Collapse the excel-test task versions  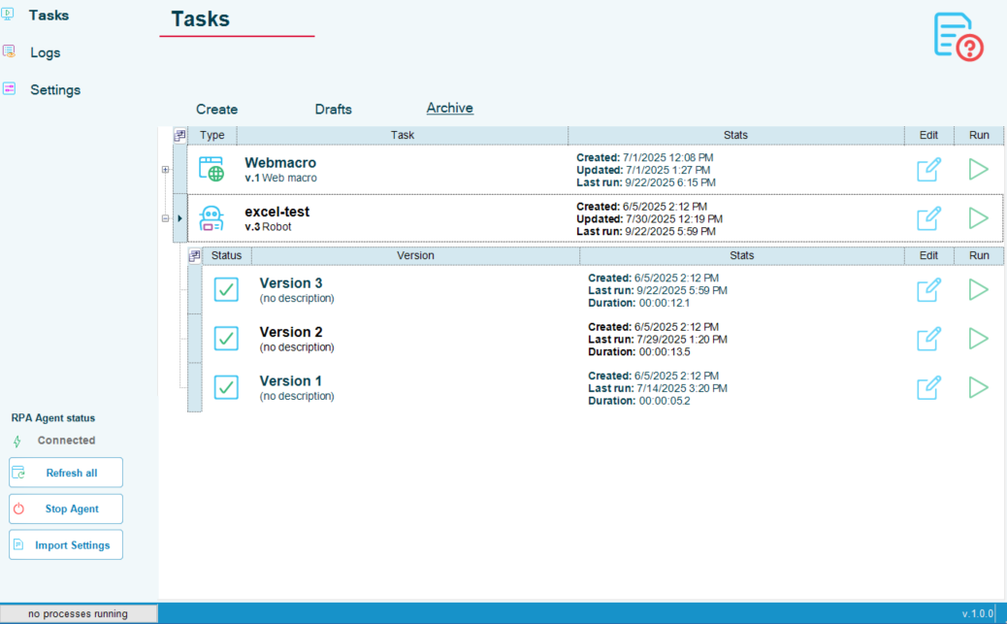click(165, 218)
